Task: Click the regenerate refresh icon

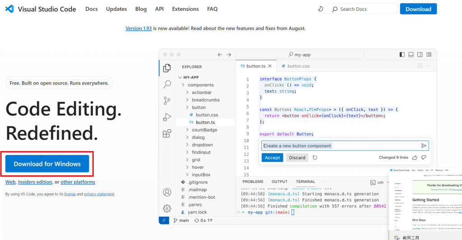Action: tap(315, 158)
